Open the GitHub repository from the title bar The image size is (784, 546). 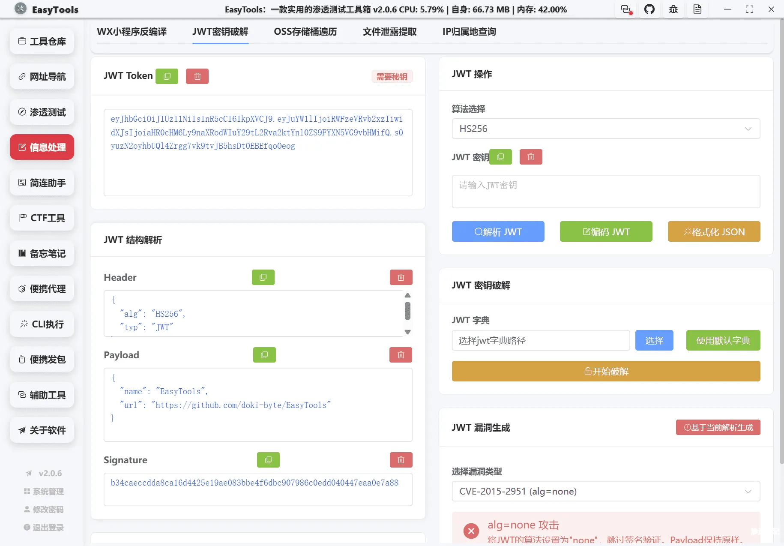point(649,9)
